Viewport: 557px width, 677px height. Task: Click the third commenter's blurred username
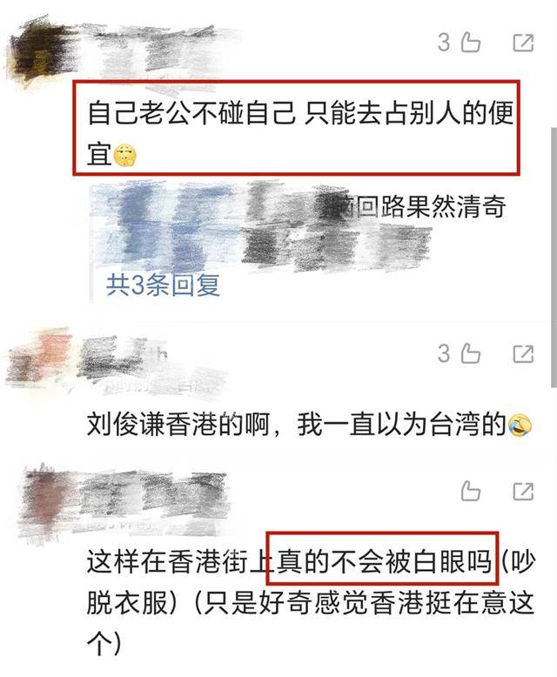pyautogui.click(x=153, y=501)
